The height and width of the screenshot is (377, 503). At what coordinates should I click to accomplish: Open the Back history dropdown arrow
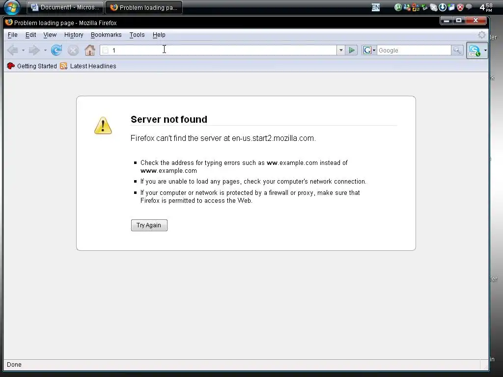[23, 51]
